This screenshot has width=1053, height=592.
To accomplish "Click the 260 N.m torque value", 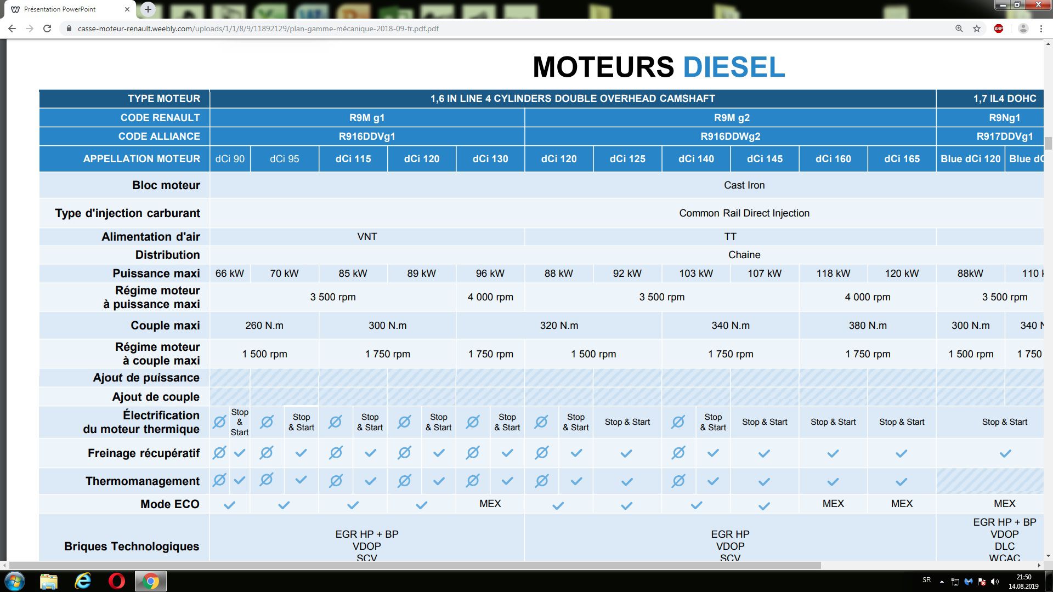I will 264,326.
